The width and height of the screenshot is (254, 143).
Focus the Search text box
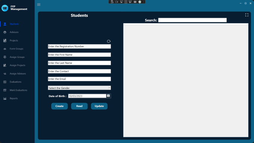192,20
